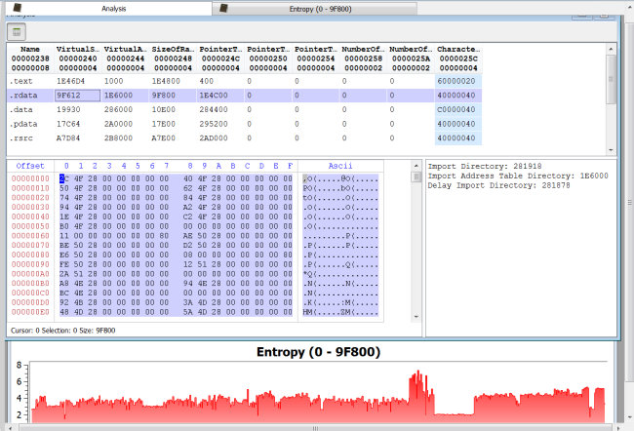Click offset 00000010 in hex view
This screenshot has width=634, height=431.
coord(30,188)
